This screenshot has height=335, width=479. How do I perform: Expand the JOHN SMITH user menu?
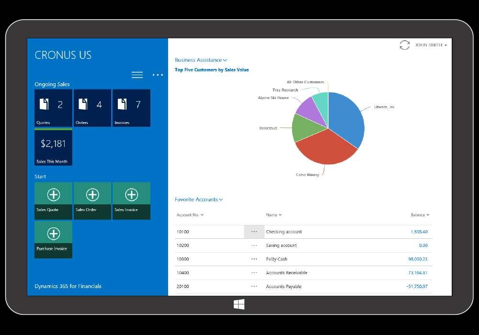click(431, 45)
